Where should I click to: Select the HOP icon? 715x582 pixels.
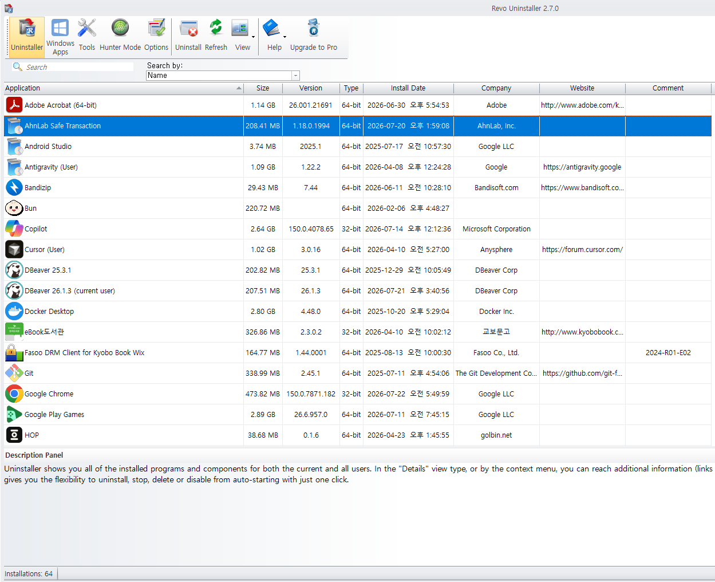pos(14,435)
